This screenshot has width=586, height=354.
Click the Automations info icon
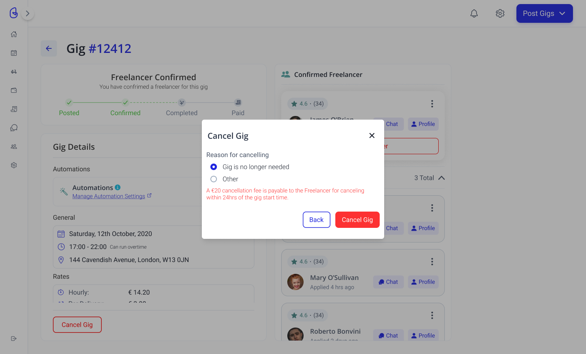coord(118,188)
